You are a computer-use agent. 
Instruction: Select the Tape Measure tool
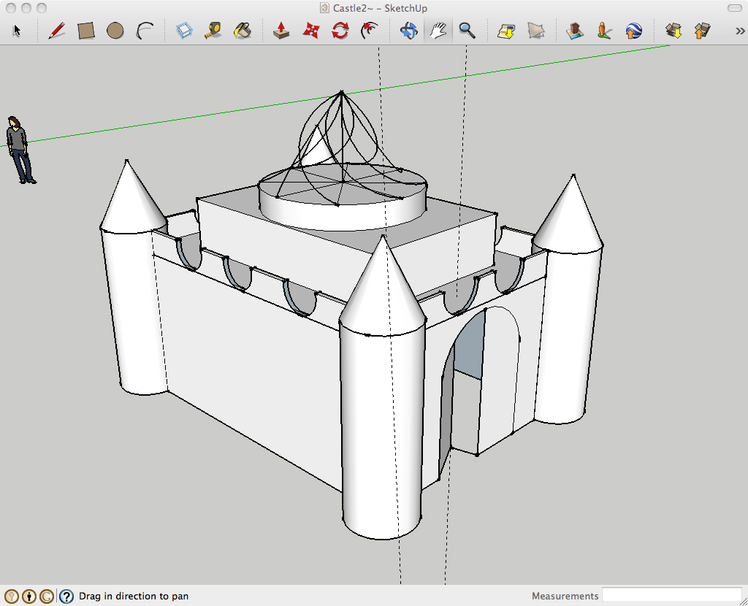213,31
